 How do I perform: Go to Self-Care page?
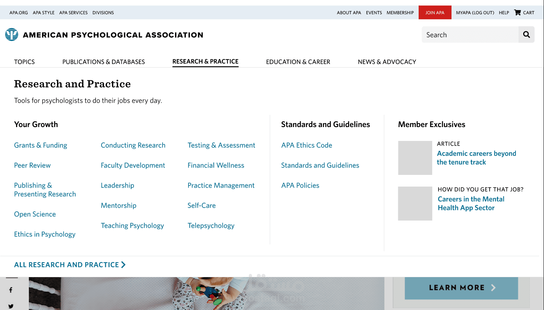pos(202,206)
